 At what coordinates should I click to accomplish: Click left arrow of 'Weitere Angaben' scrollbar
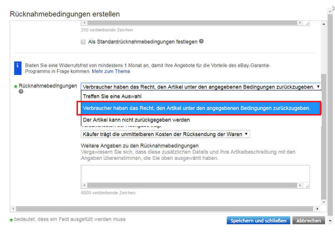tap(84, 185)
